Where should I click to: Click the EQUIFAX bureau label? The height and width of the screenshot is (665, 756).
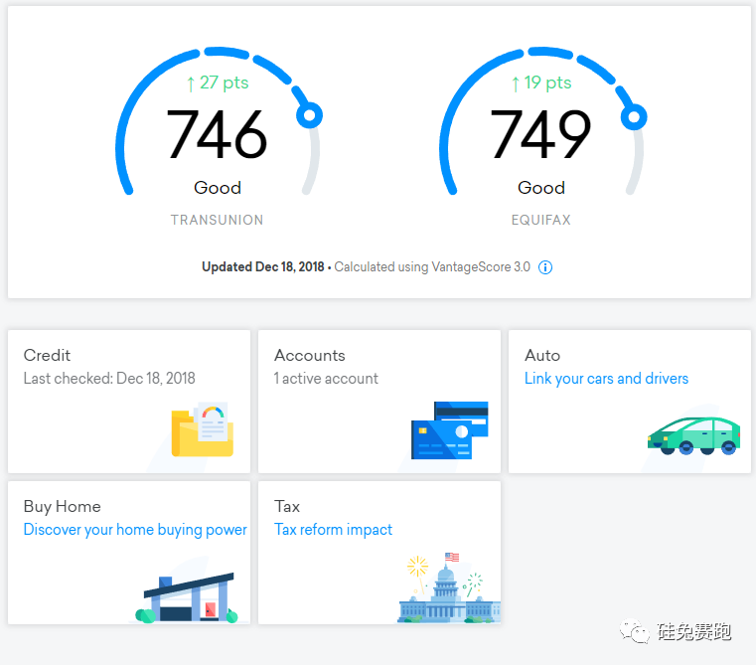(541, 220)
